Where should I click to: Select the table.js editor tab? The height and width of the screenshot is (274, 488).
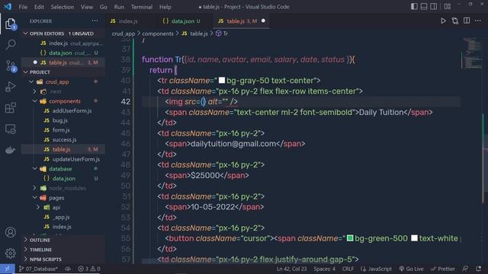click(x=242, y=21)
